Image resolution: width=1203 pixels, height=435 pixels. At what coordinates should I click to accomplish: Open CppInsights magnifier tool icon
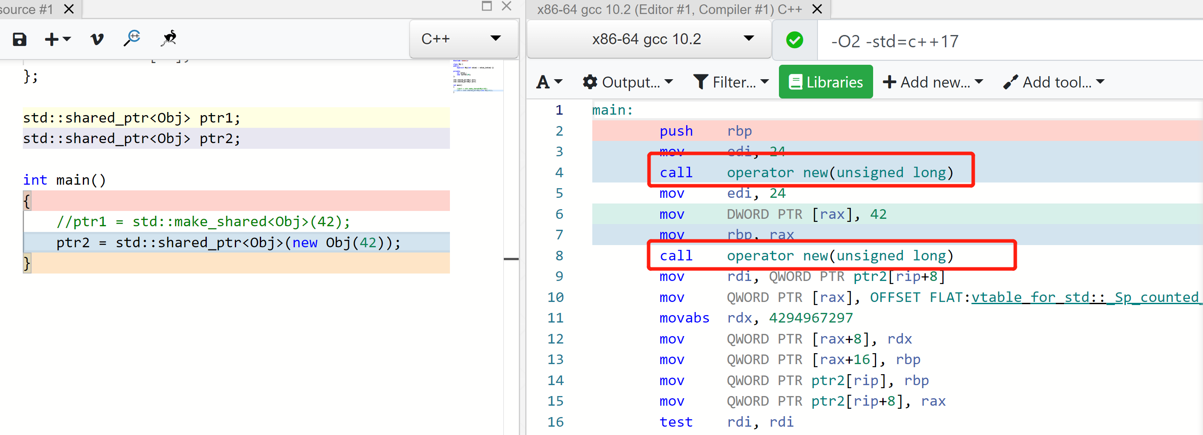point(132,39)
